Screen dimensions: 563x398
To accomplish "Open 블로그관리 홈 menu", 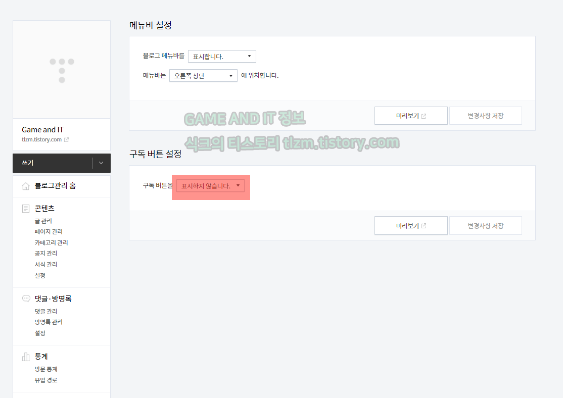I will tap(55, 186).
